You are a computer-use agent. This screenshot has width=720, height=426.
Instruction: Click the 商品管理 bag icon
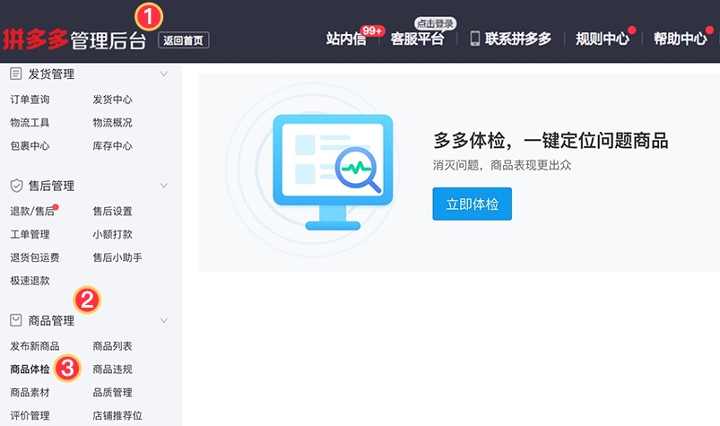point(16,320)
